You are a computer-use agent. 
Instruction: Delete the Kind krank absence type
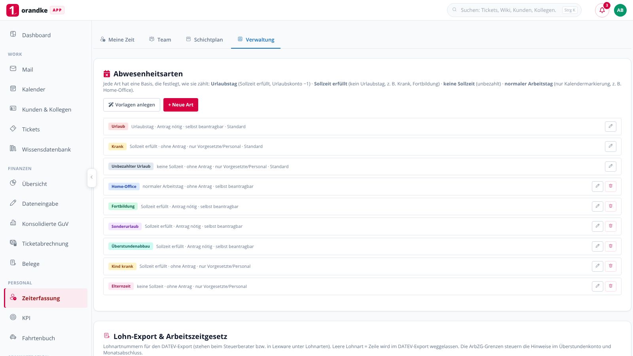click(610, 266)
